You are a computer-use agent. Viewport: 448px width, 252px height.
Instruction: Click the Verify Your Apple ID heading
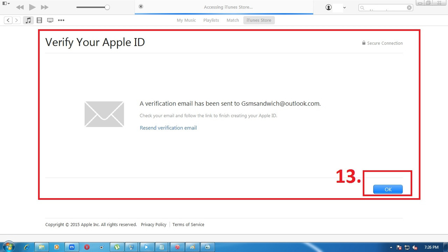coord(95,42)
